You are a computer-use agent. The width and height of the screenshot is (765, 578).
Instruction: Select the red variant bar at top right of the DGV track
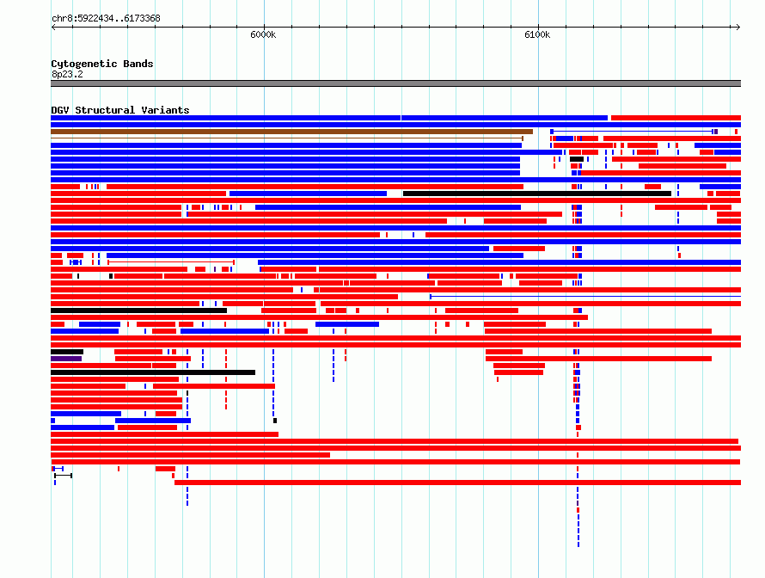[x=676, y=118]
